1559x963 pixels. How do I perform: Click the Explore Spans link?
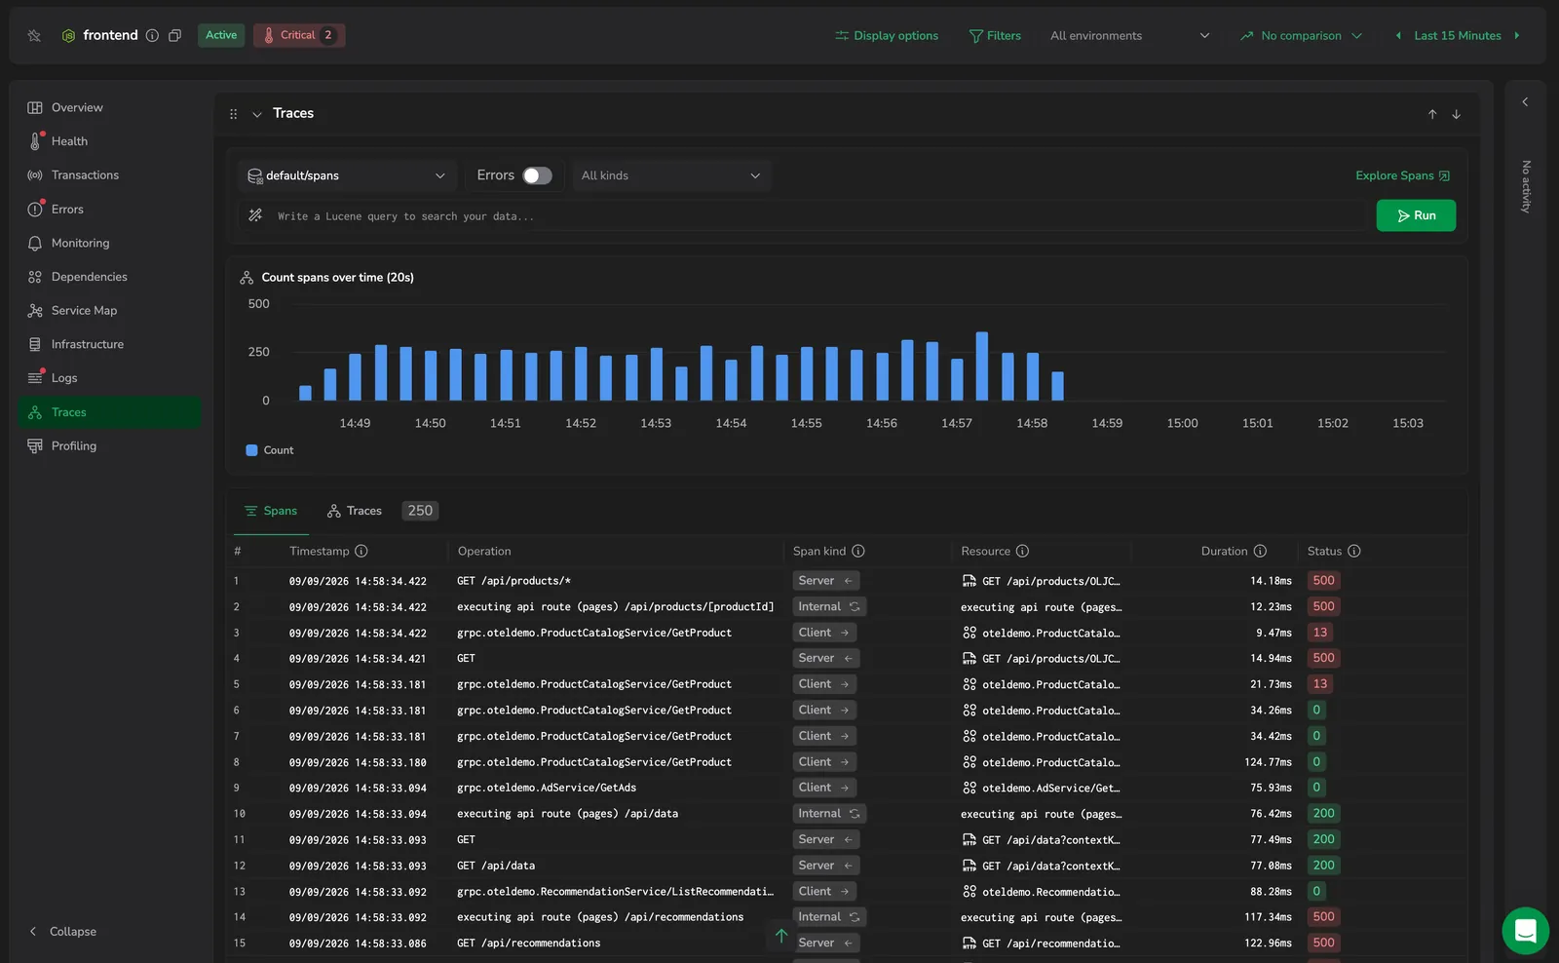coord(1402,175)
